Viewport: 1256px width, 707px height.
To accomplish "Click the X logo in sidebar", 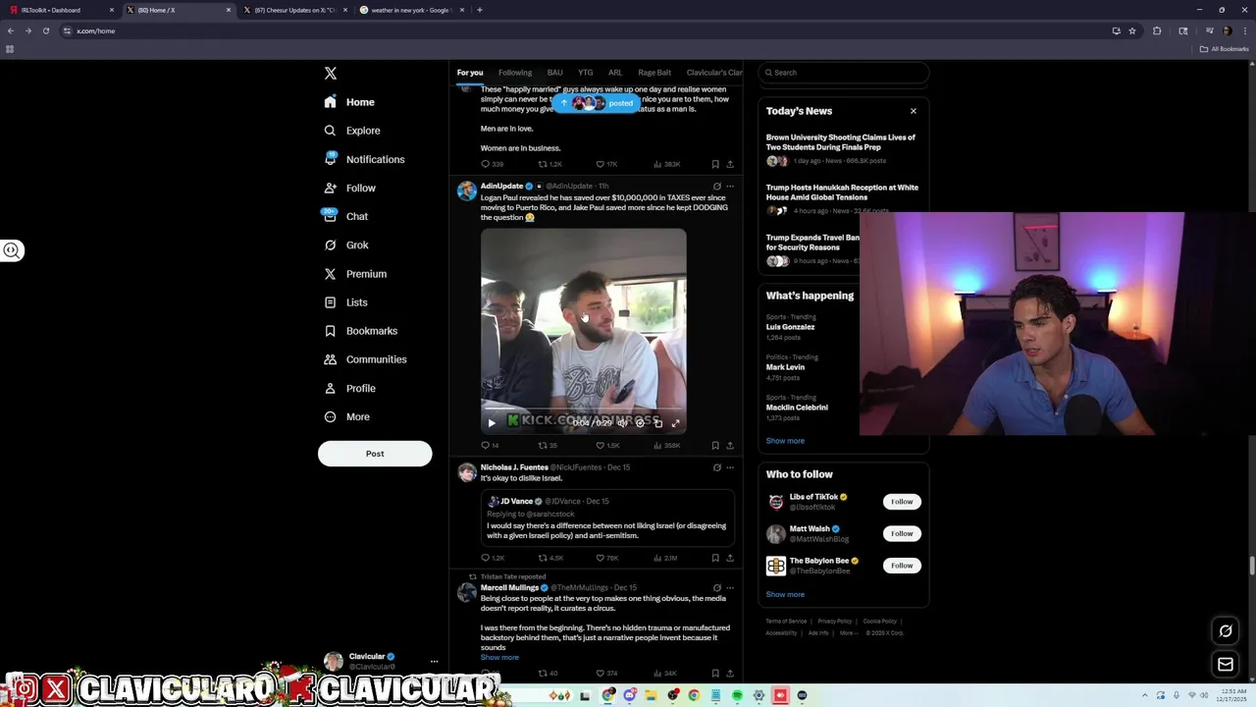I will [x=331, y=74].
